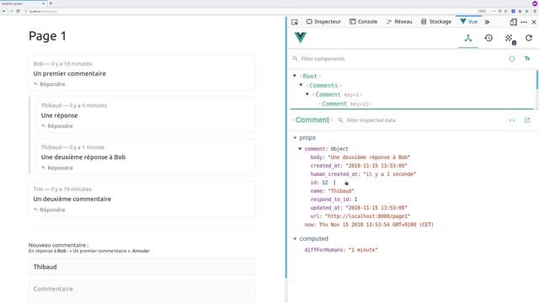Open component in editor icon
Image resolution: width=539 pixels, height=303 pixels.
click(x=527, y=120)
